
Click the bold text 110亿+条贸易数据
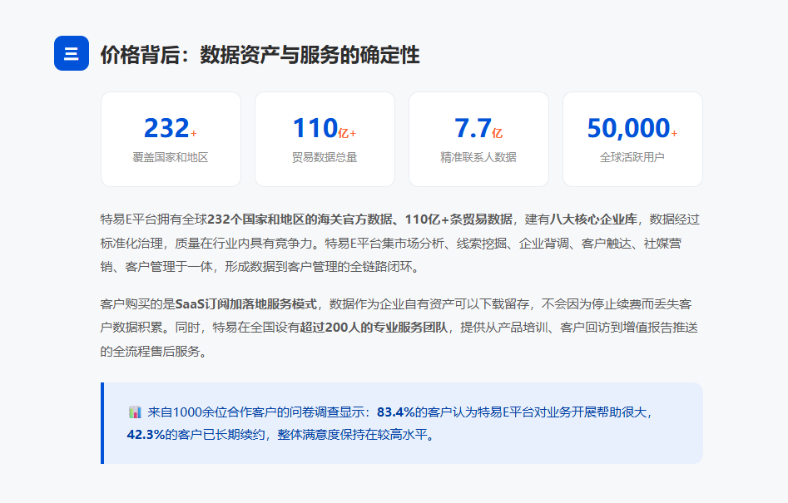[x=458, y=219]
